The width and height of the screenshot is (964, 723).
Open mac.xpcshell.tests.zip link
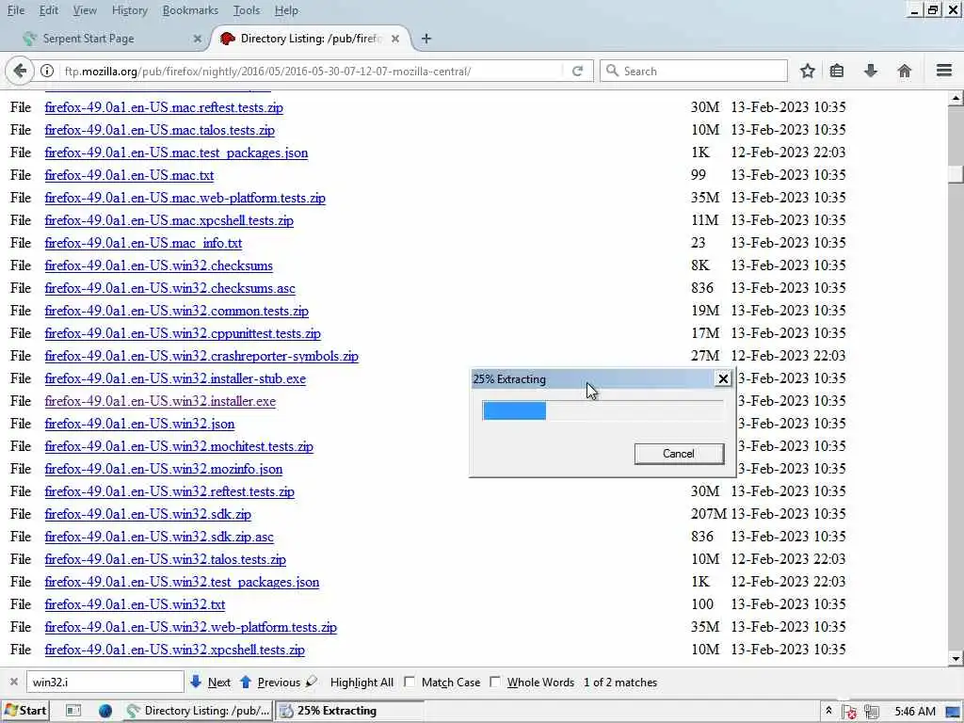(169, 220)
